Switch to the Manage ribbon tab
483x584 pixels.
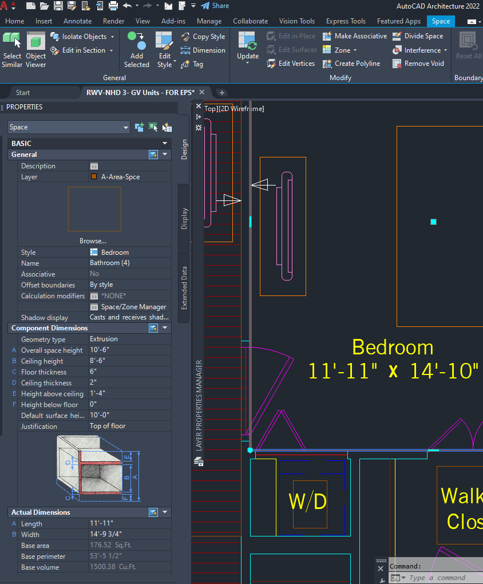[209, 21]
